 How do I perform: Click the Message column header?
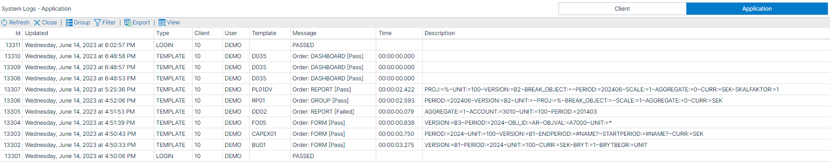click(x=304, y=33)
